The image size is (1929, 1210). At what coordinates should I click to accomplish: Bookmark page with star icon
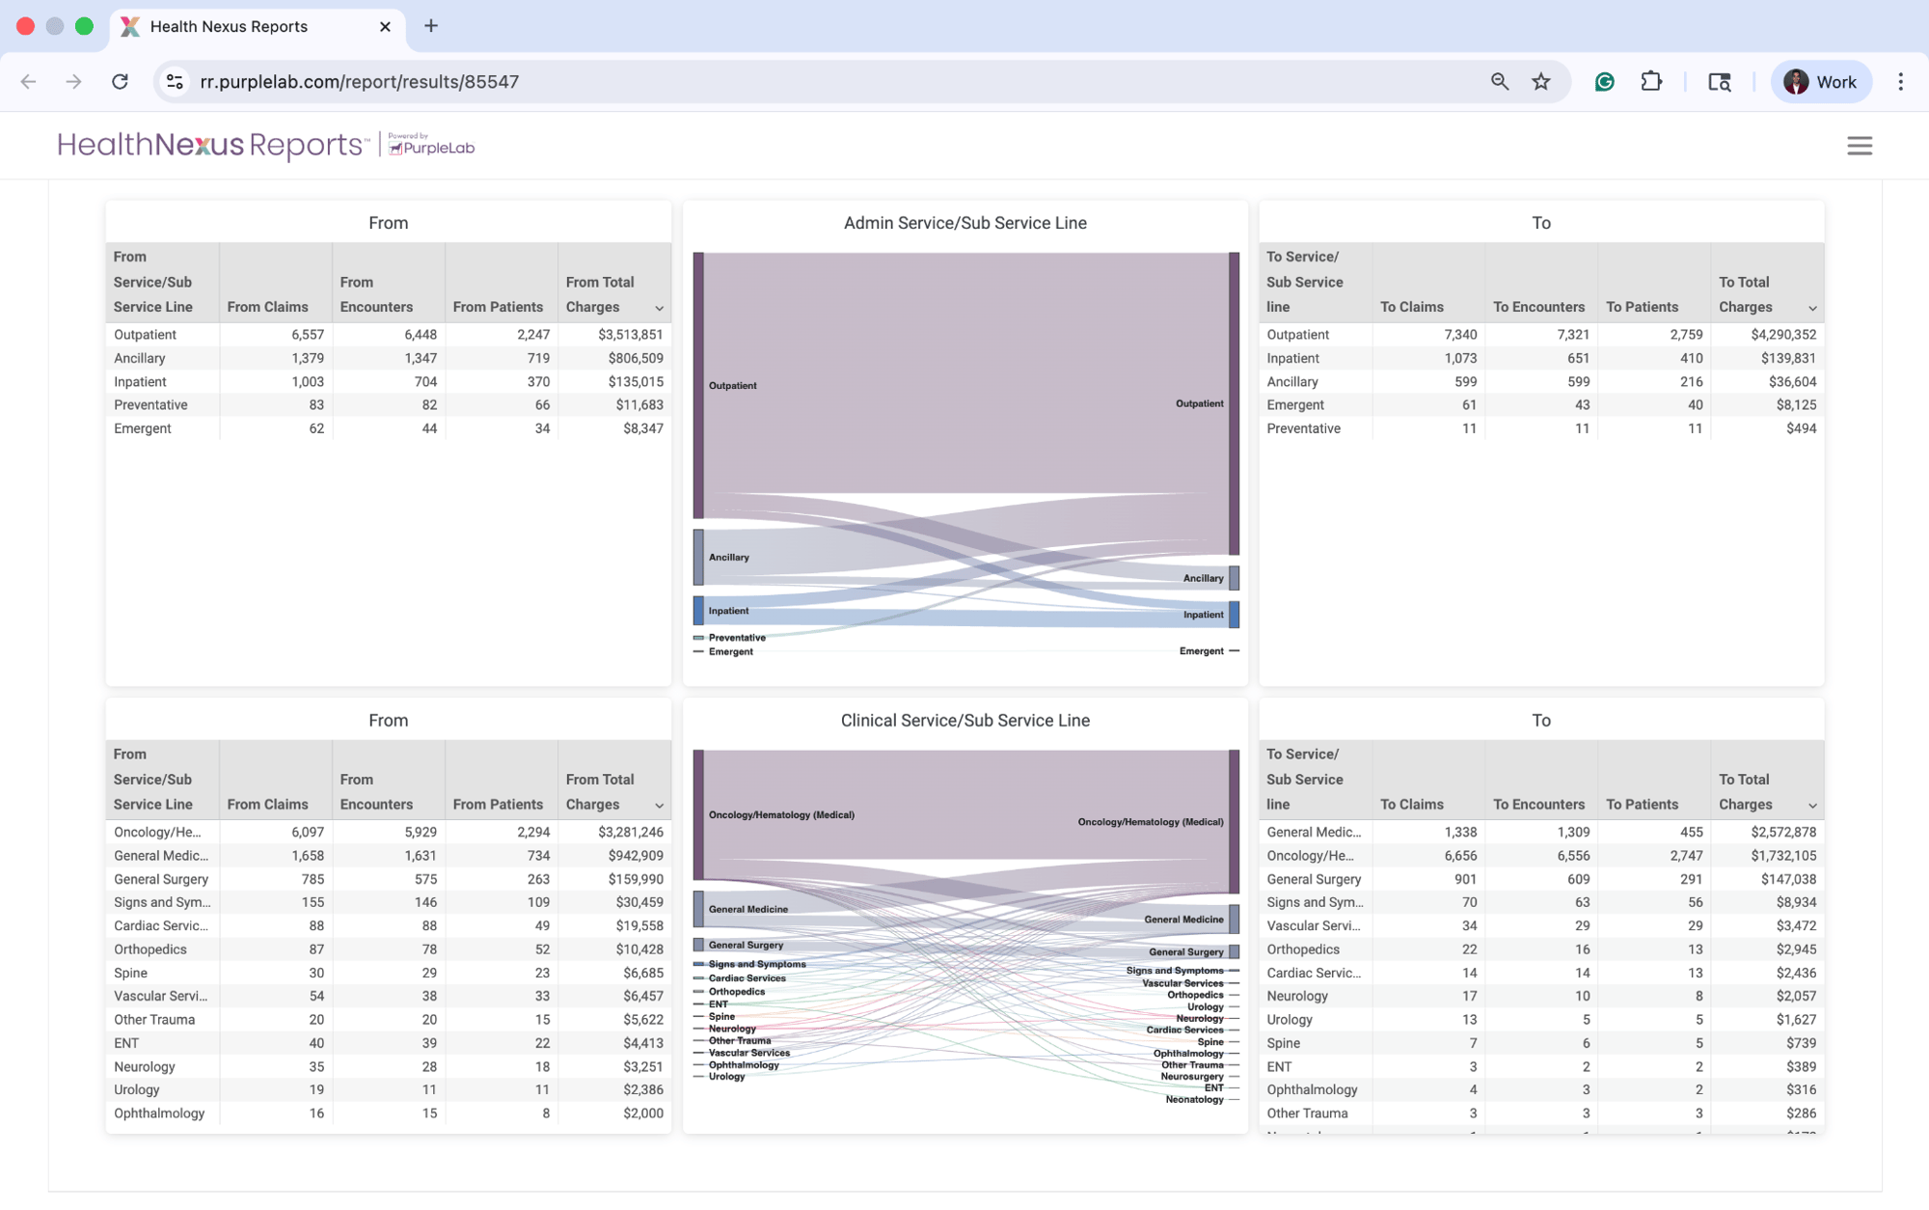point(1540,82)
